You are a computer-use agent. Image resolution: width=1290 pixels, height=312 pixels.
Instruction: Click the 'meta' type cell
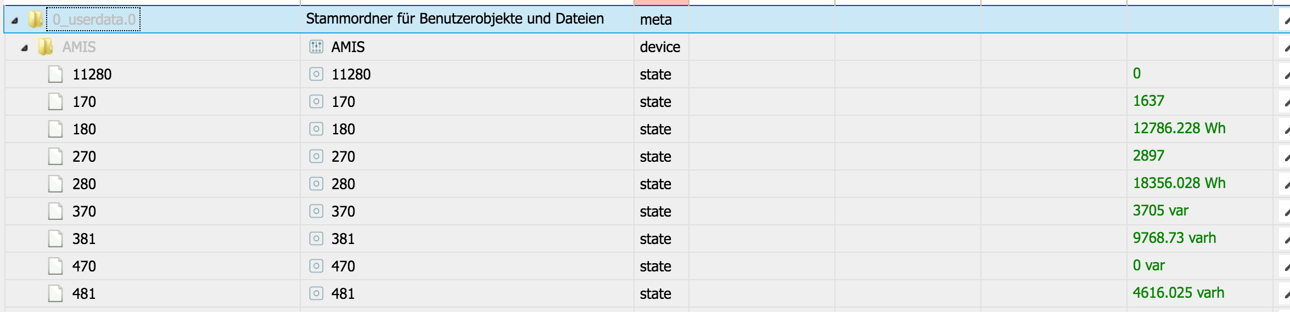coord(655,20)
